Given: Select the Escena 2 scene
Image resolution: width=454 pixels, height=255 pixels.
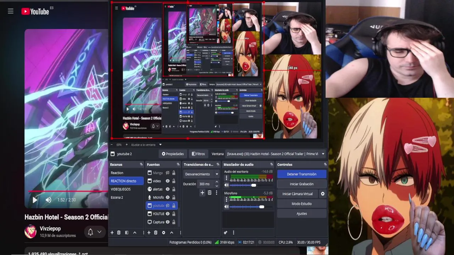Looking at the screenshot, I should pyautogui.click(x=126, y=197).
